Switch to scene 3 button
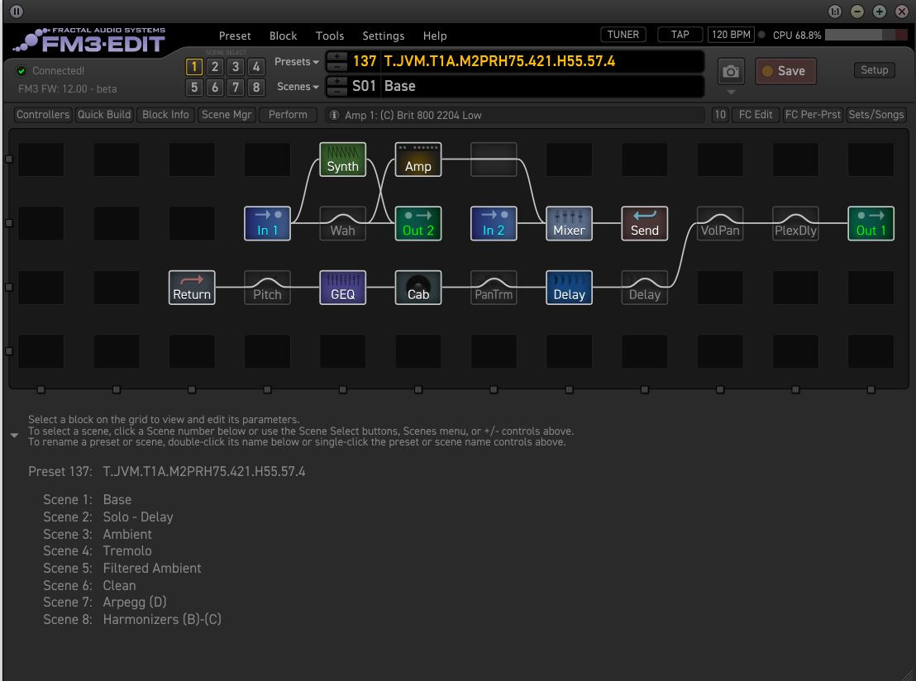Viewport: 916px width, 681px height. 236,67
